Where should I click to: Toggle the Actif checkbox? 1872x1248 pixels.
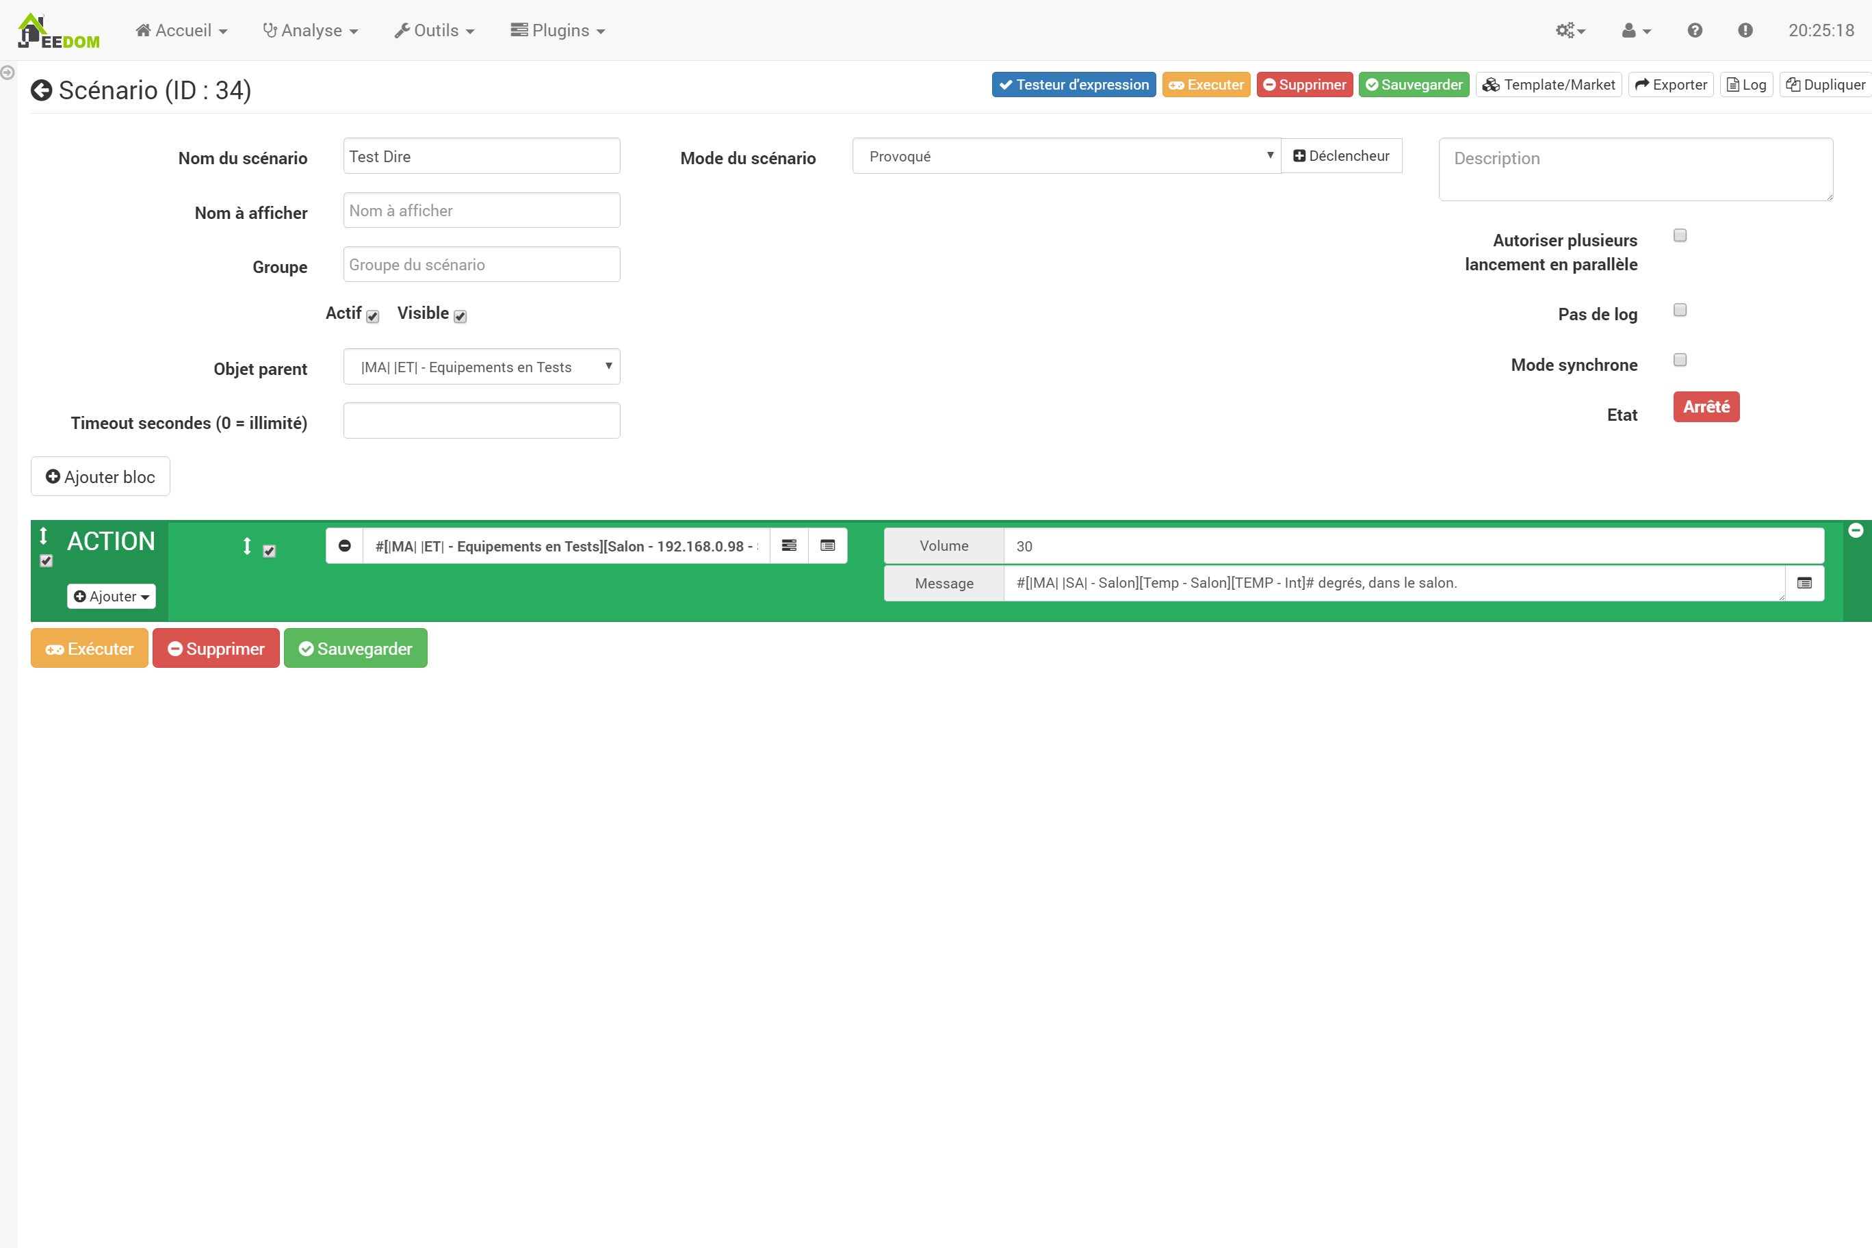(x=374, y=317)
